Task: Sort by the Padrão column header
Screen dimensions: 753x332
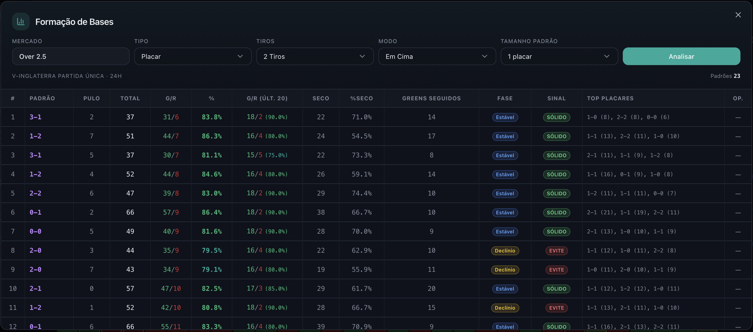Action: coord(42,98)
